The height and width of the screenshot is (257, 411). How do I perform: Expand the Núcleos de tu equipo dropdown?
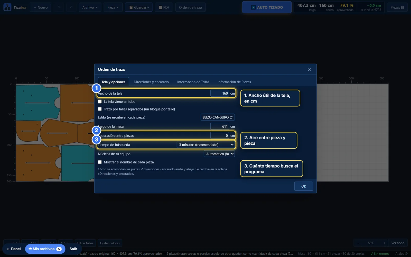[x=219, y=154]
